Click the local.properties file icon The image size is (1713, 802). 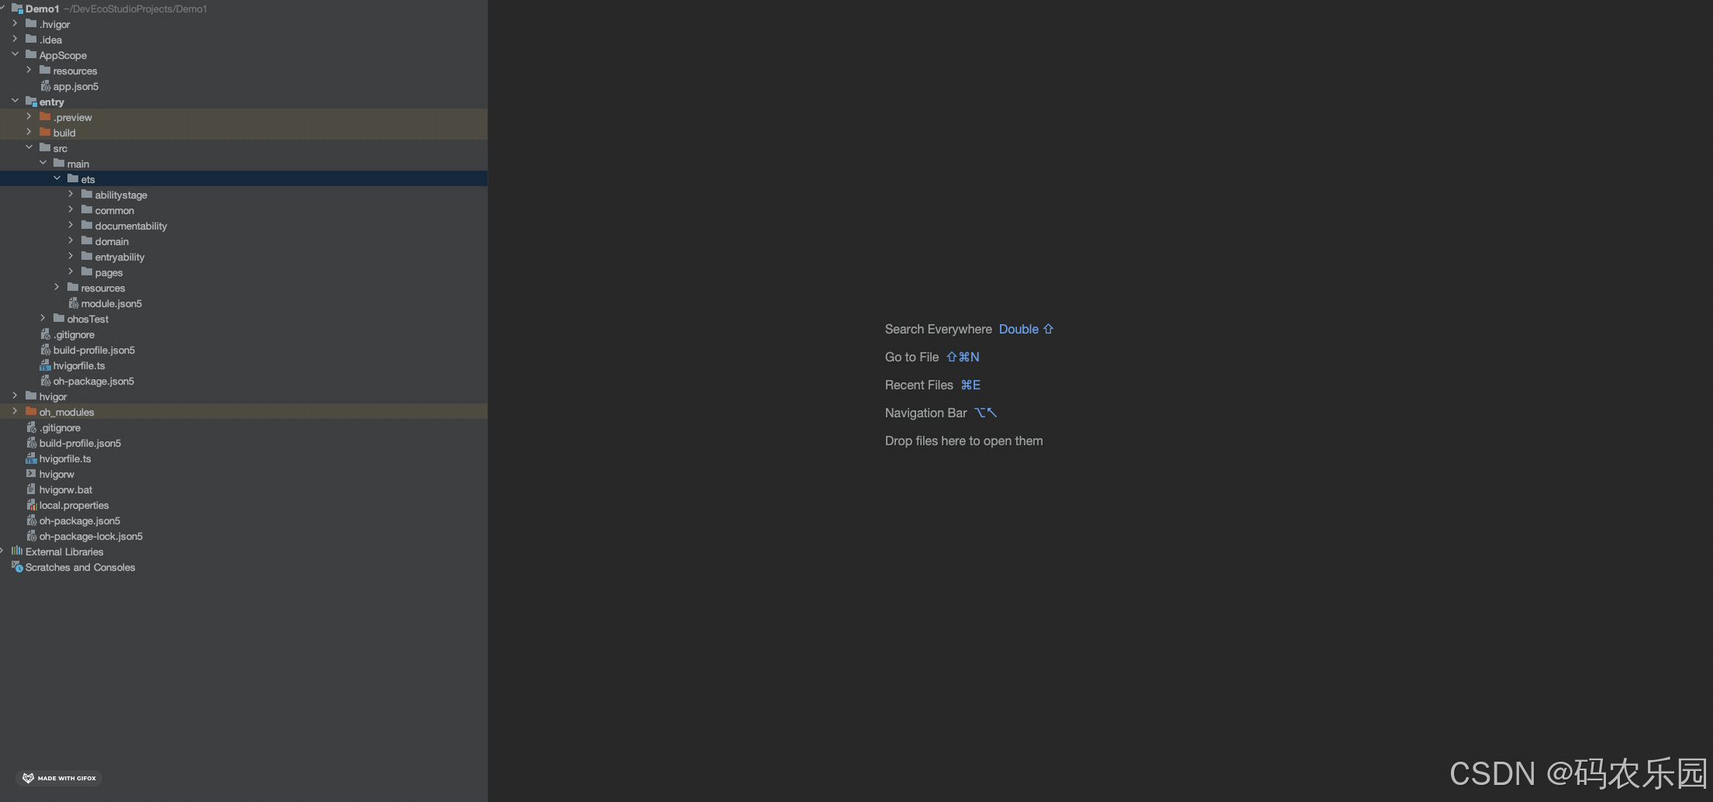(31, 504)
